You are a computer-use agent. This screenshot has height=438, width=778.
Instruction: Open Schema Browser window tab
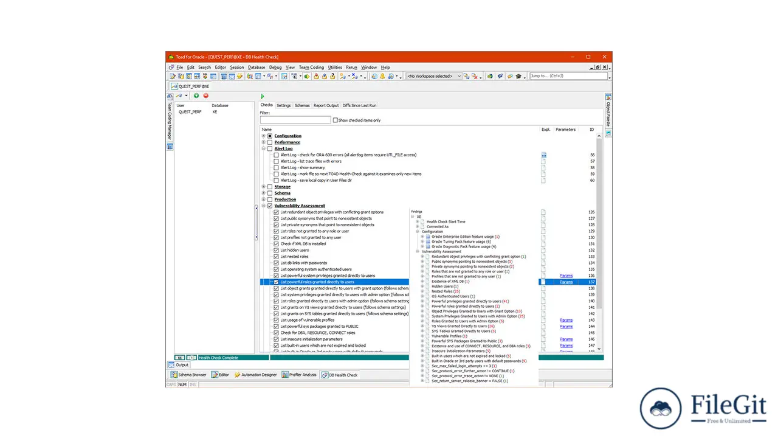coord(188,375)
